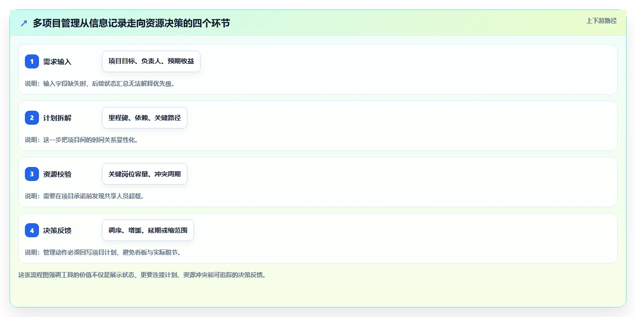Click the 里程碑、依赖、关键路径 box

click(145, 118)
